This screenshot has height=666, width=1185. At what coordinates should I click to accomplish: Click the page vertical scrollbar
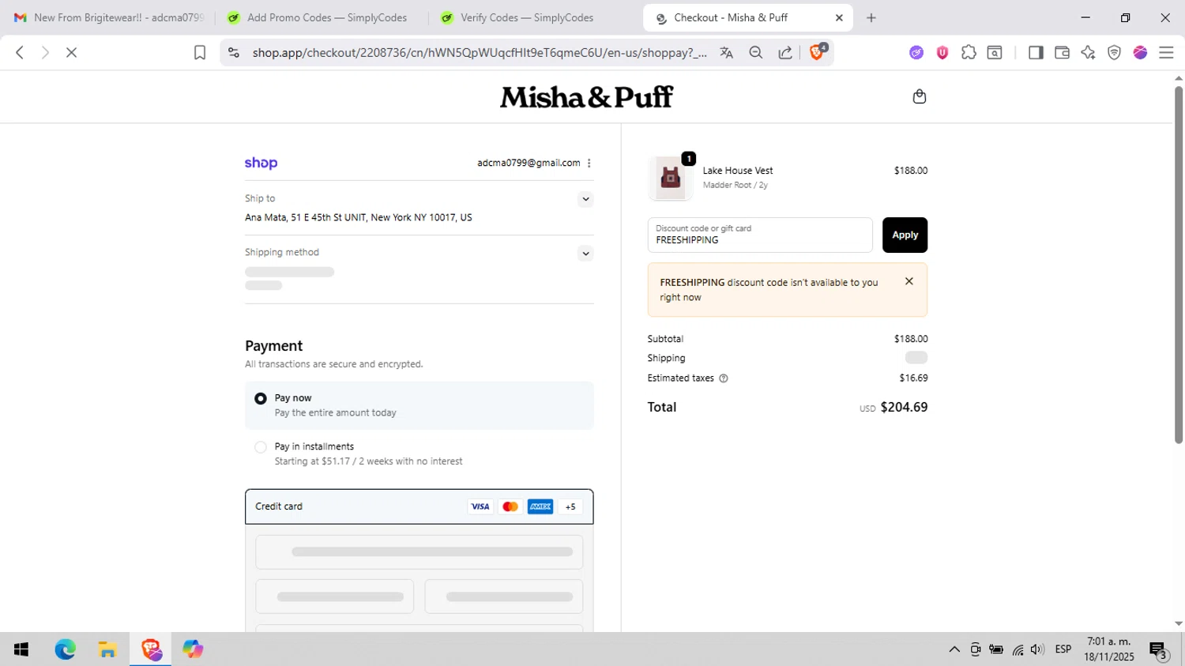tap(1179, 265)
